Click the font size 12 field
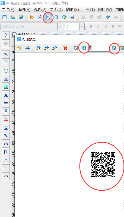This screenshot has height=217, width=124. click(x=71, y=26)
